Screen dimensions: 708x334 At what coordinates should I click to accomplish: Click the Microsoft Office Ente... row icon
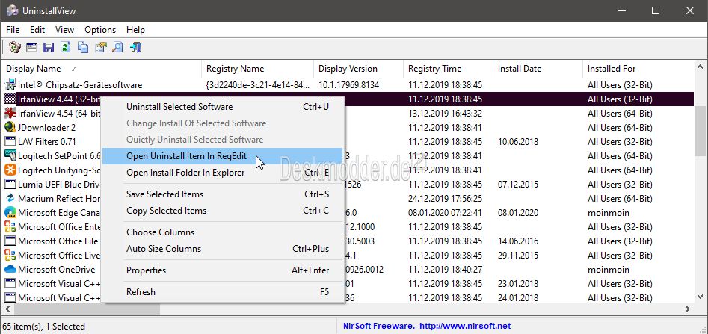click(10, 227)
